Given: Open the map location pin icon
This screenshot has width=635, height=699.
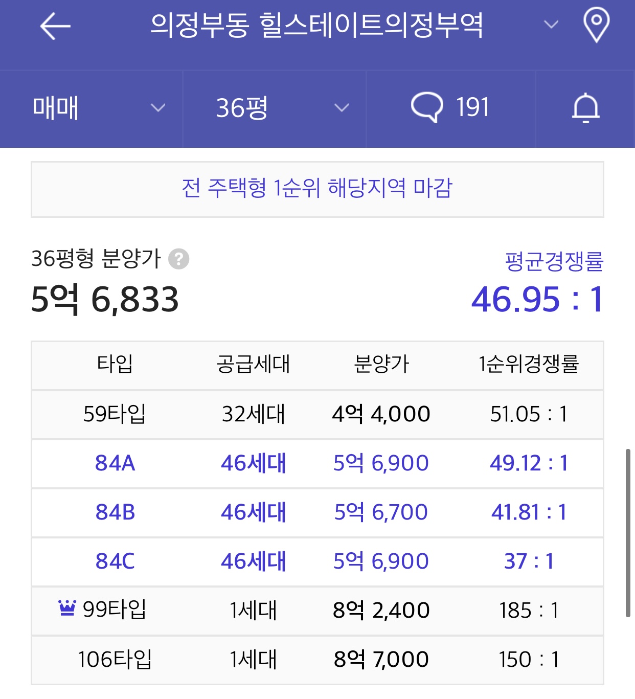Looking at the screenshot, I should point(596,25).
